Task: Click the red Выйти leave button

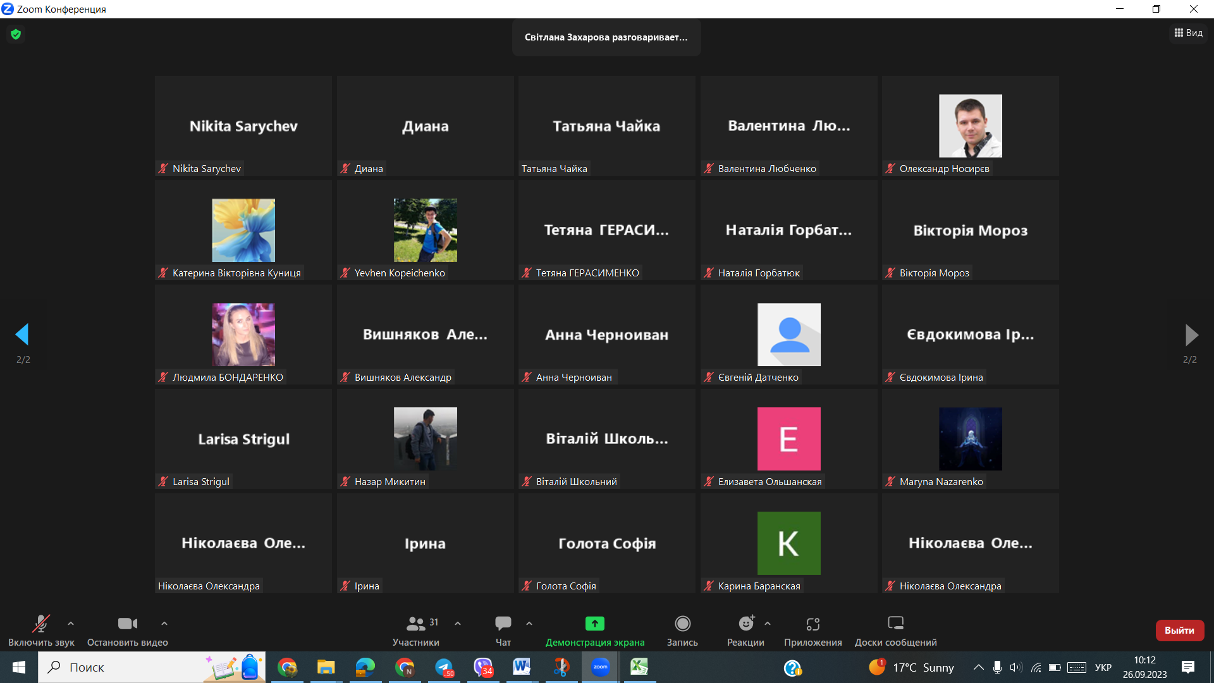Action: [1179, 630]
